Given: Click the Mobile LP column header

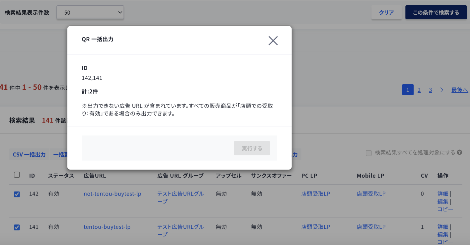Looking at the screenshot, I should click(x=370, y=176).
